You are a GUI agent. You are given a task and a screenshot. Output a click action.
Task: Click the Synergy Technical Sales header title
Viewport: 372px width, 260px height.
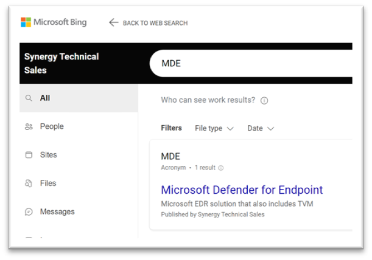tap(61, 63)
